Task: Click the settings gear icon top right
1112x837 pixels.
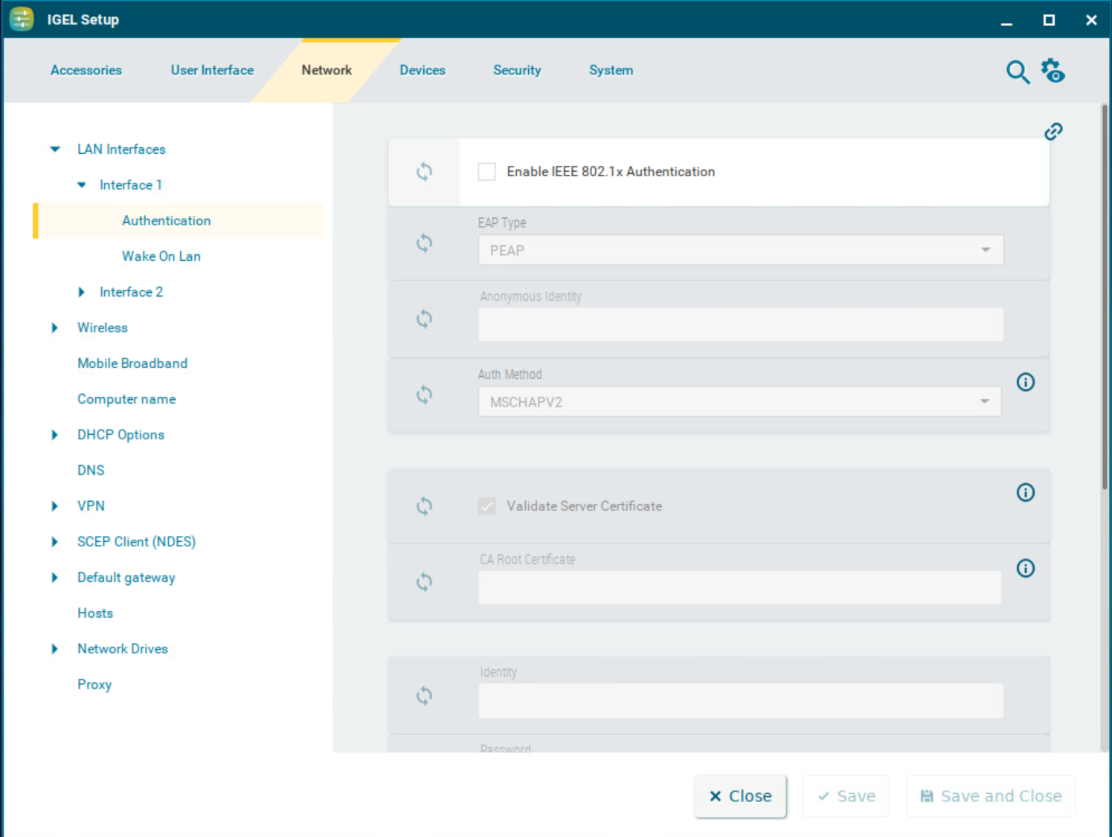Action: [1053, 69]
